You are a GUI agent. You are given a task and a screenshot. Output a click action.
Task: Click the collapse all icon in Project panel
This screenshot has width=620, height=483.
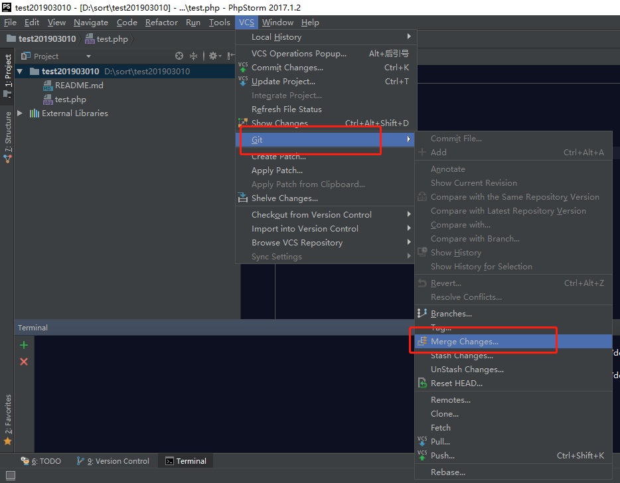(193, 56)
